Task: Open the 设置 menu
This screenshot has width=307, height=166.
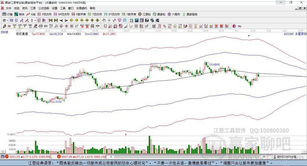Action: click(x=55, y=8)
